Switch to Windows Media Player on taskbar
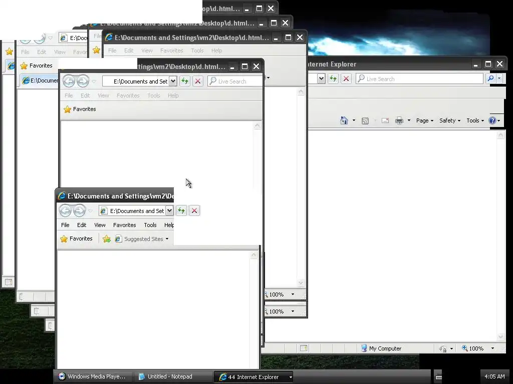Viewport: 513px width, 384px height. click(x=93, y=376)
